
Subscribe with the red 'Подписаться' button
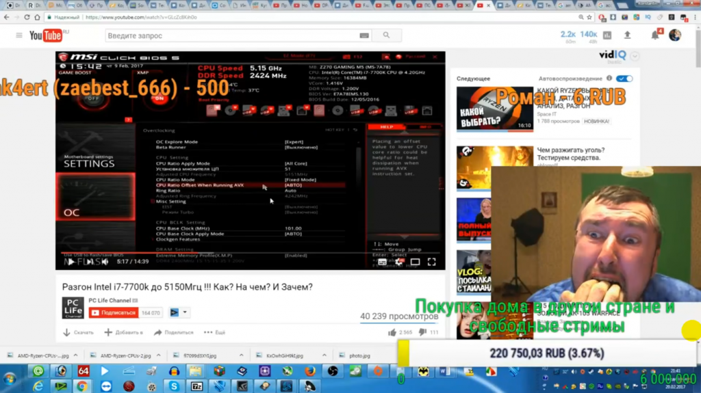point(113,312)
